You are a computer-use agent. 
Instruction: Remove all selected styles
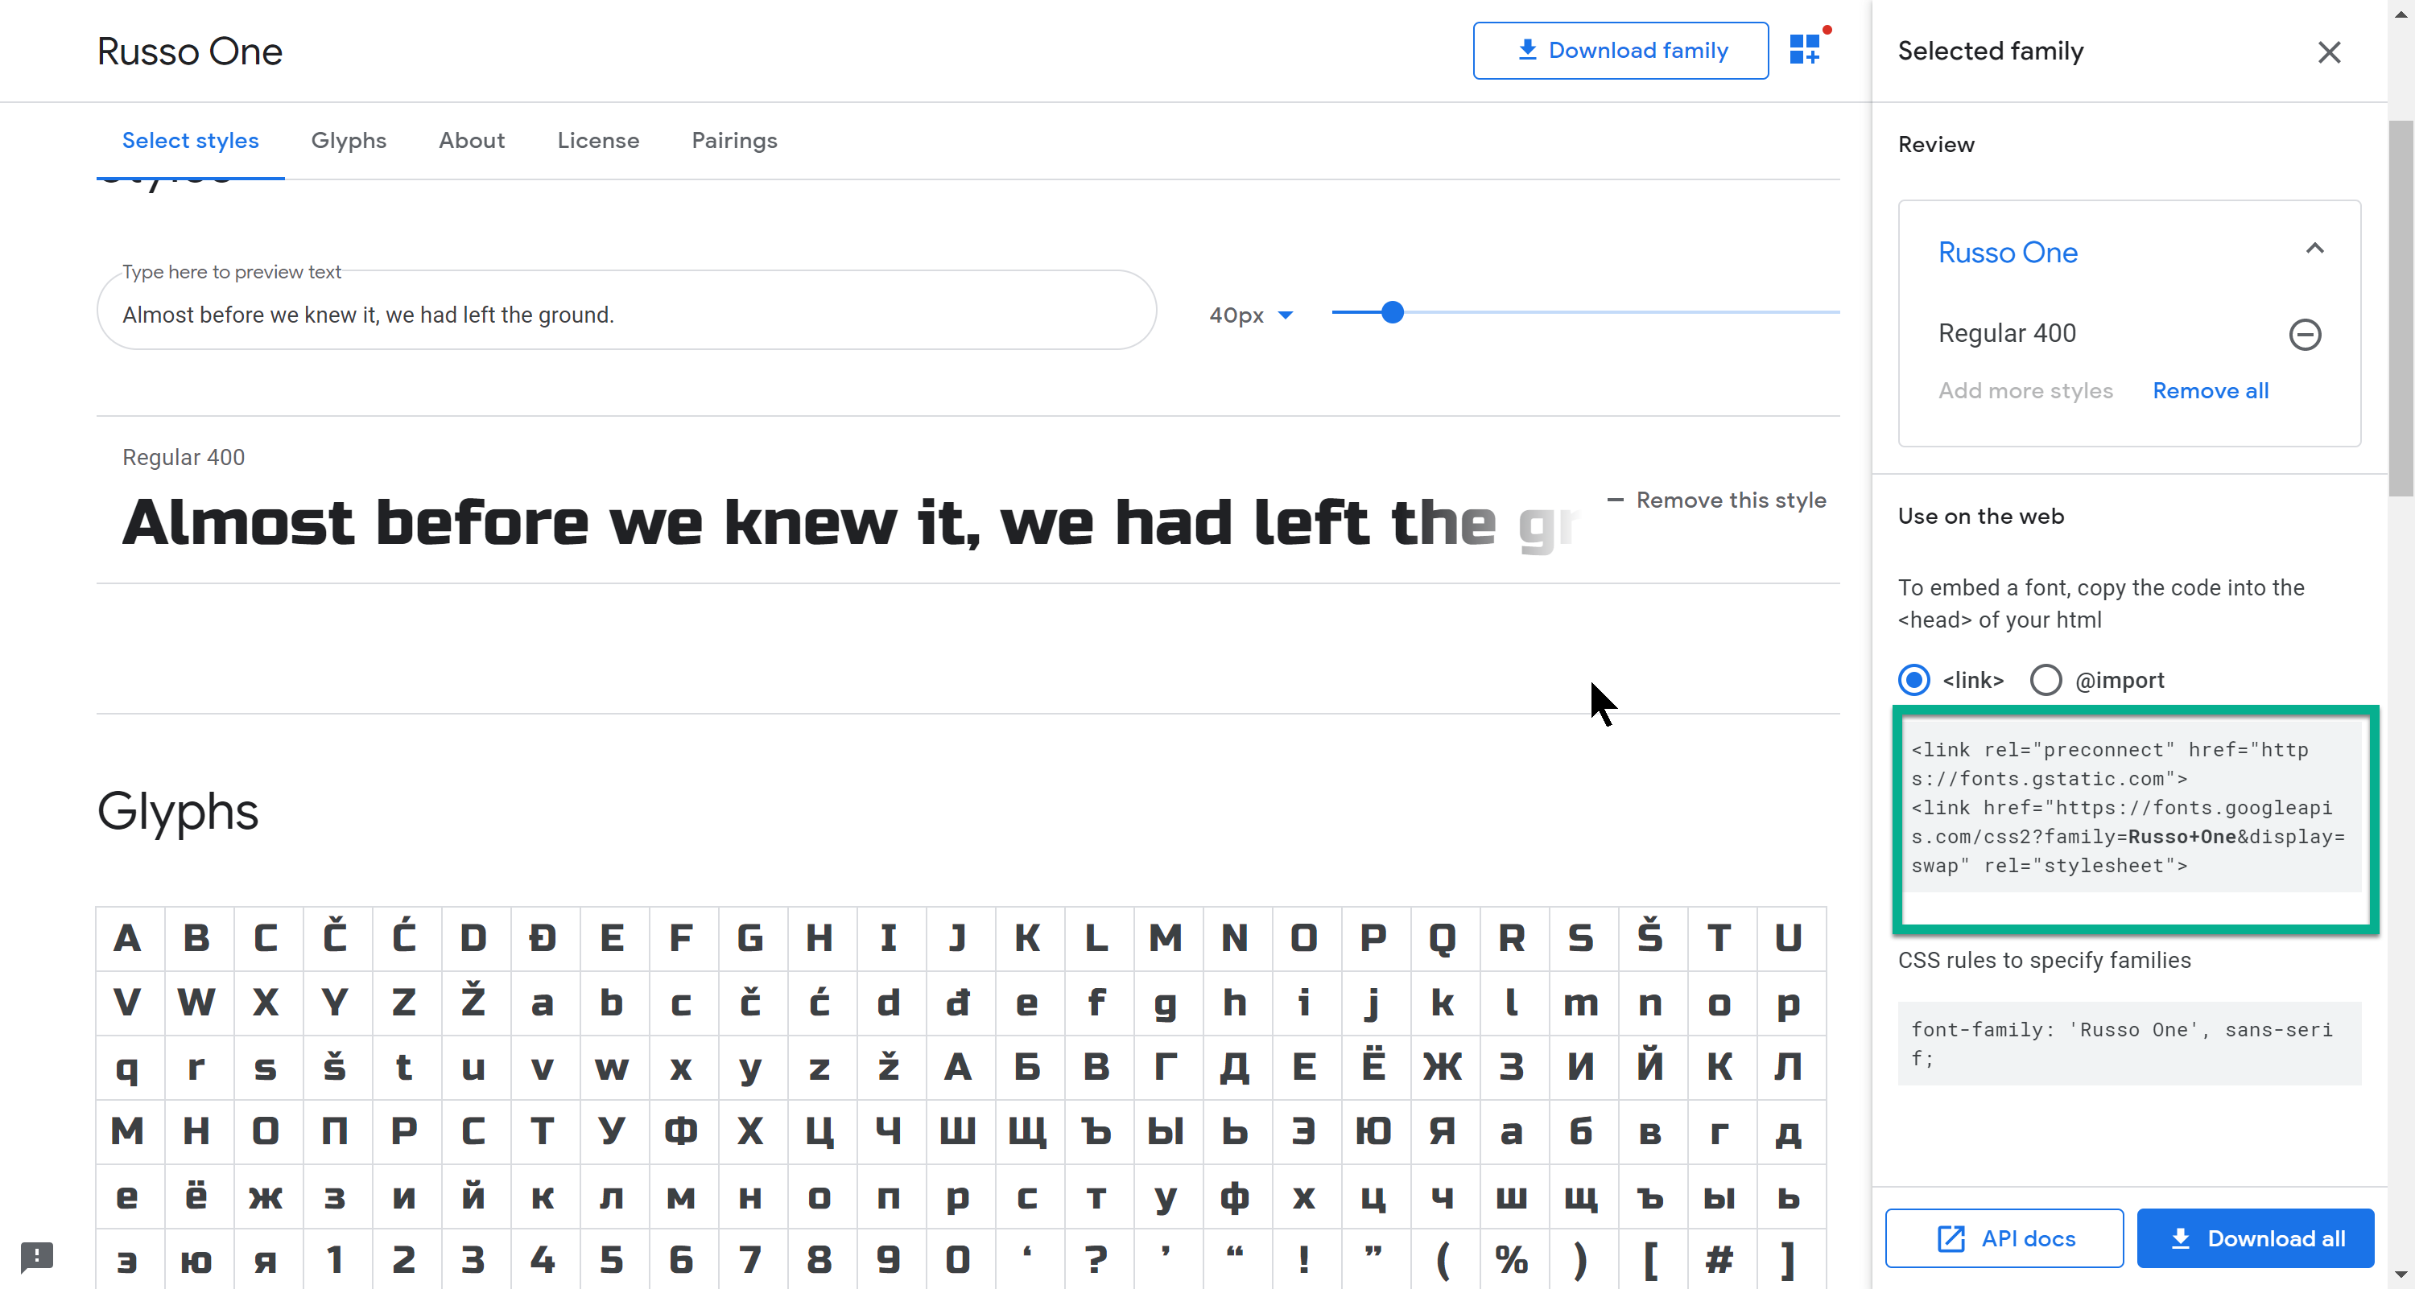tap(2211, 390)
